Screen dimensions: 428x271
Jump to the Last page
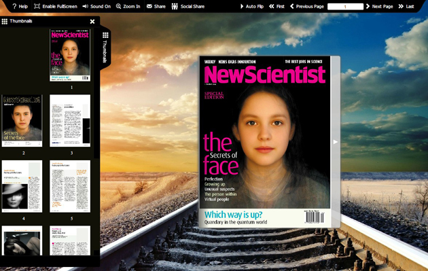406,6
